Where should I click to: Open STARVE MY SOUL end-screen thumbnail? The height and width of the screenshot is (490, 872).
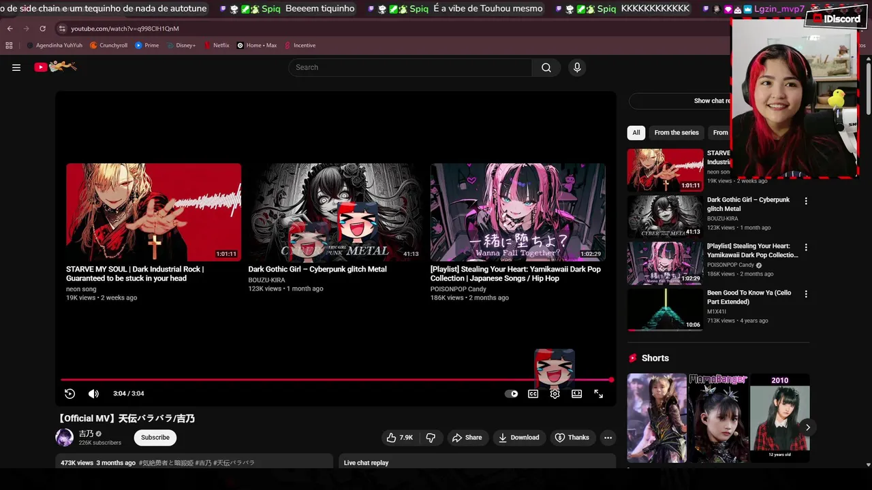pos(153,212)
